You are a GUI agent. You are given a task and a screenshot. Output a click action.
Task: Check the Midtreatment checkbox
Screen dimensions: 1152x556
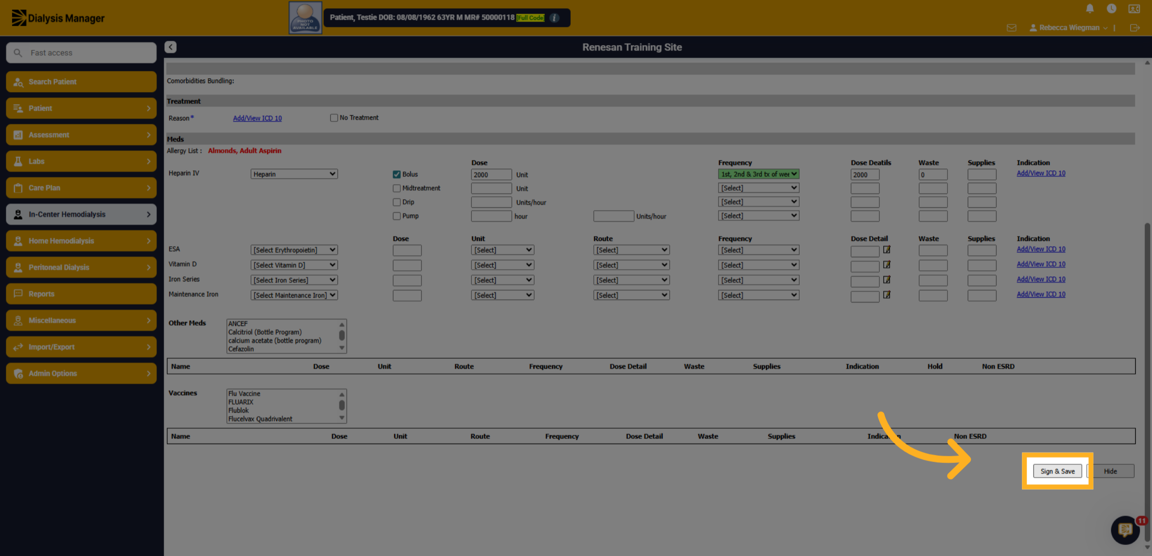pos(396,188)
